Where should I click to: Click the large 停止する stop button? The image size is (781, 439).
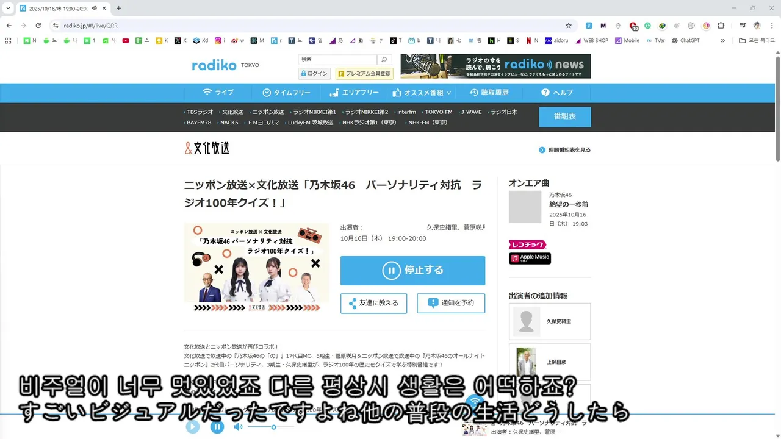point(412,271)
